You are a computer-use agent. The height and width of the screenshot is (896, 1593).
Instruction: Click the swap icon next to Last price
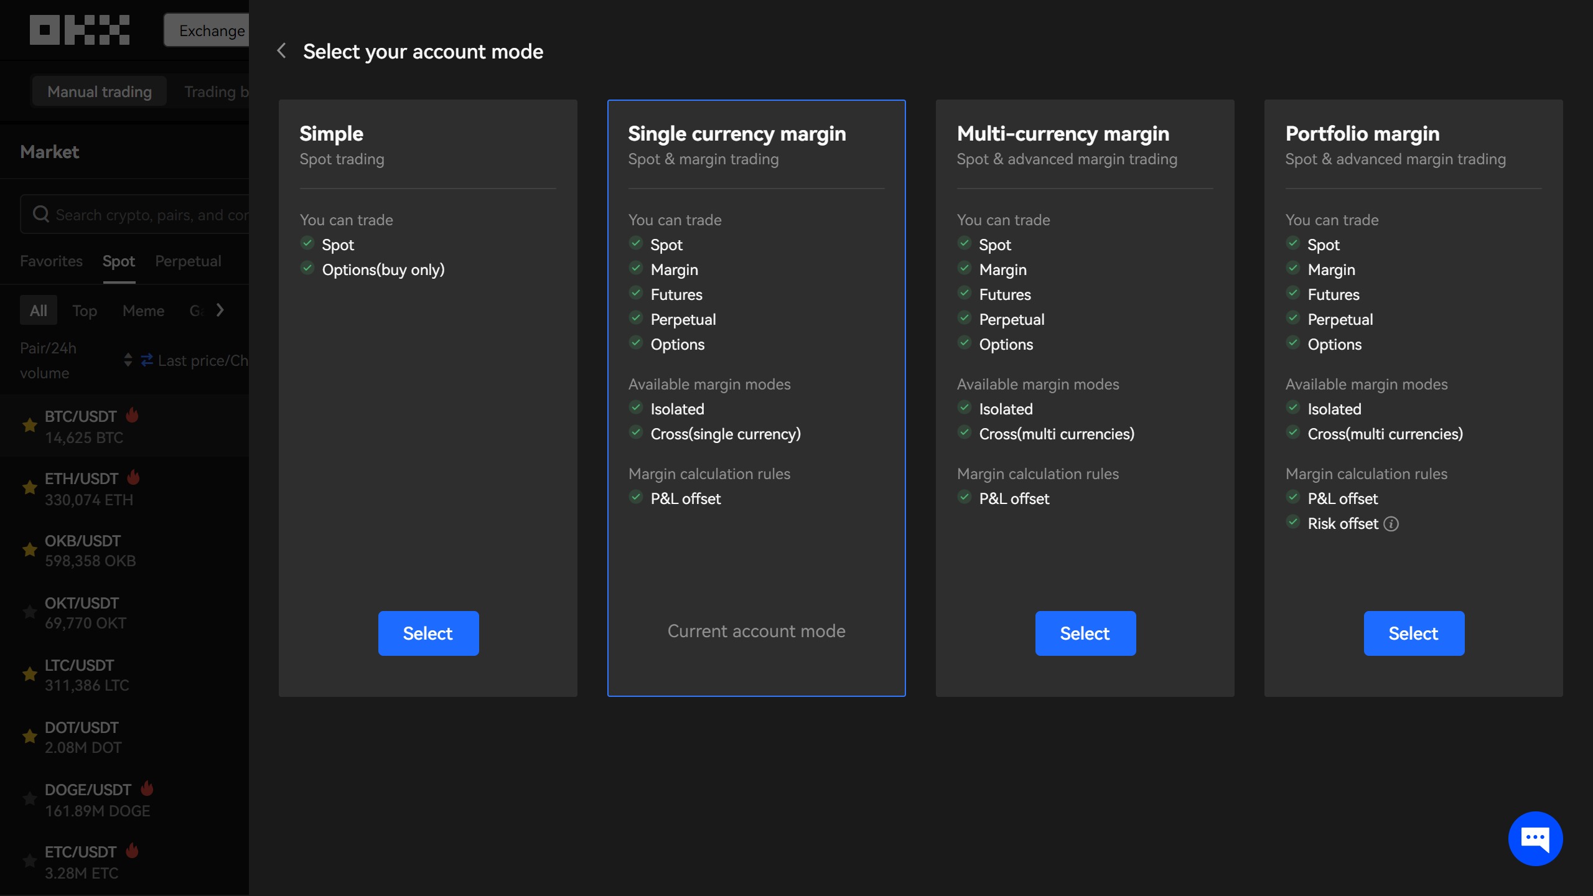pos(147,360)
